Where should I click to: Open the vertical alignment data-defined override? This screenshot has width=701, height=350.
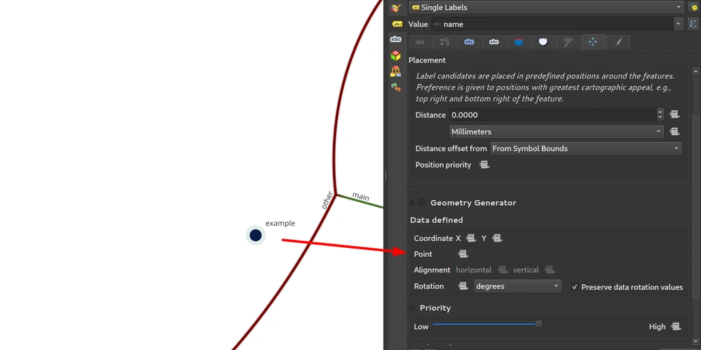[x=550, y=269]
